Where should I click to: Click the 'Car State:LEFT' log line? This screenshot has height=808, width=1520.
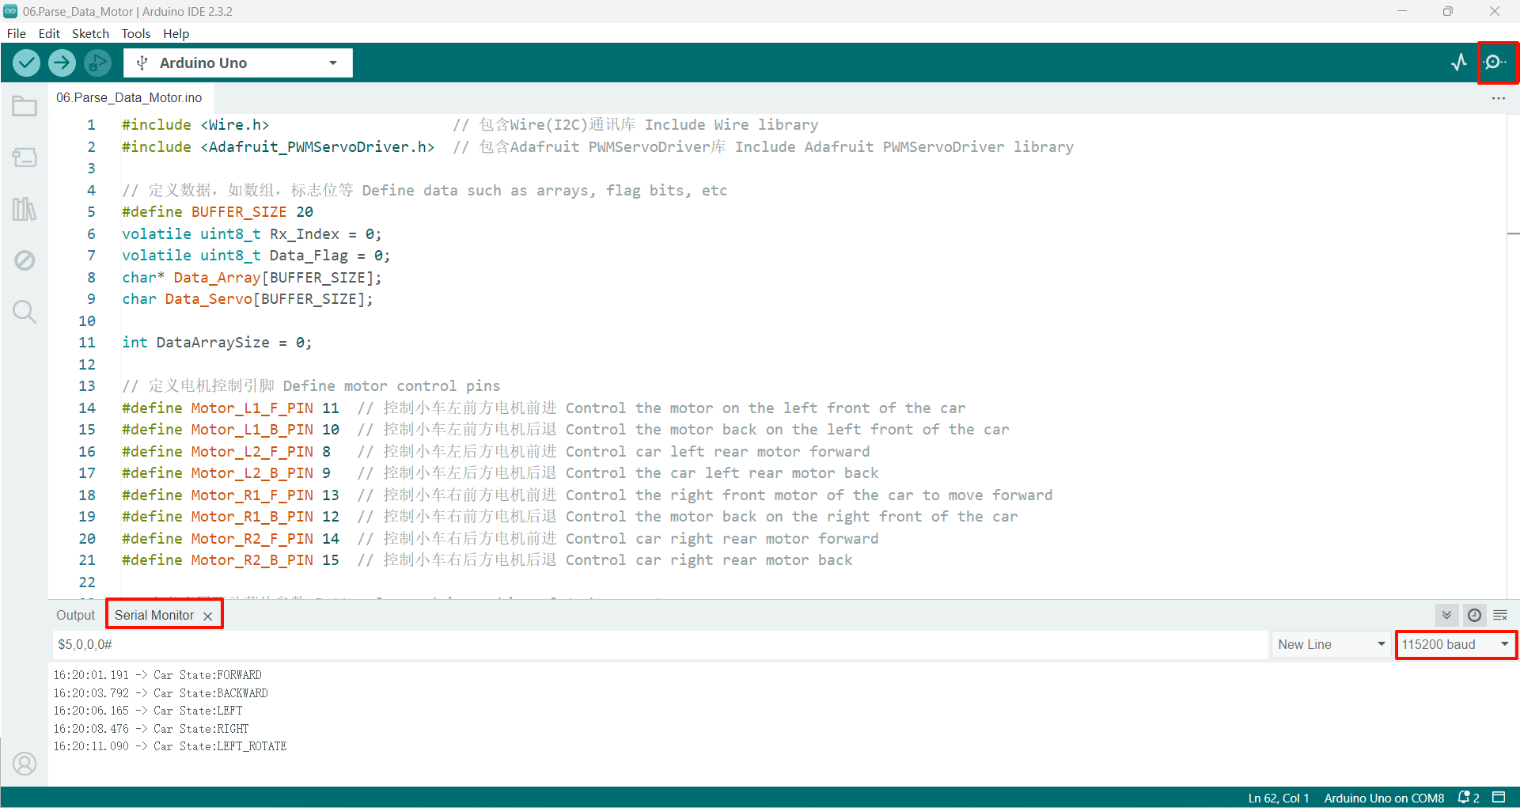[148, 711]
